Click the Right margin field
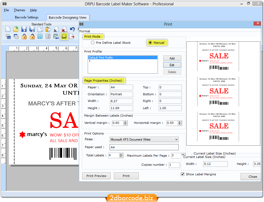This screenshot has height=202, width=264. click(170, 101)
